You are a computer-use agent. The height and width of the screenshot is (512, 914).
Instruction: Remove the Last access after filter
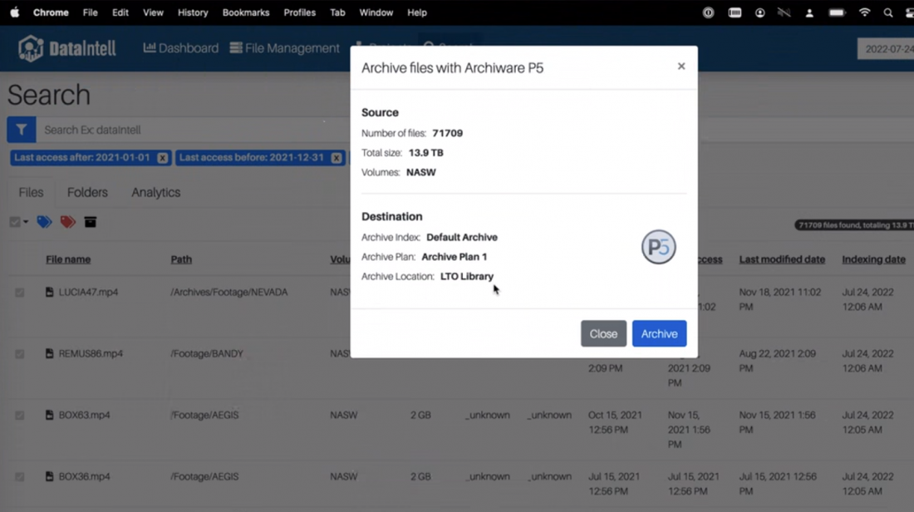[x=163, y=158]
